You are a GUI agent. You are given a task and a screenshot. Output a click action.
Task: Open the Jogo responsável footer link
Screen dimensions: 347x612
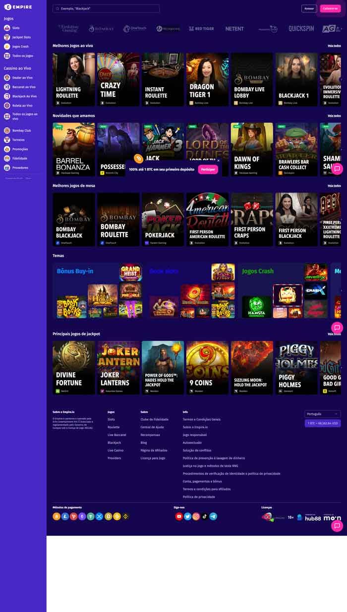[195, 435]
